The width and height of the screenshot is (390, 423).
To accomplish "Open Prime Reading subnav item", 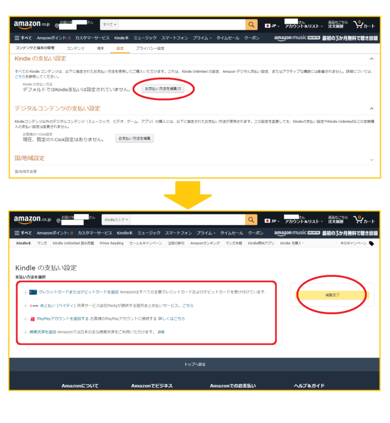I will pos(111,243).
